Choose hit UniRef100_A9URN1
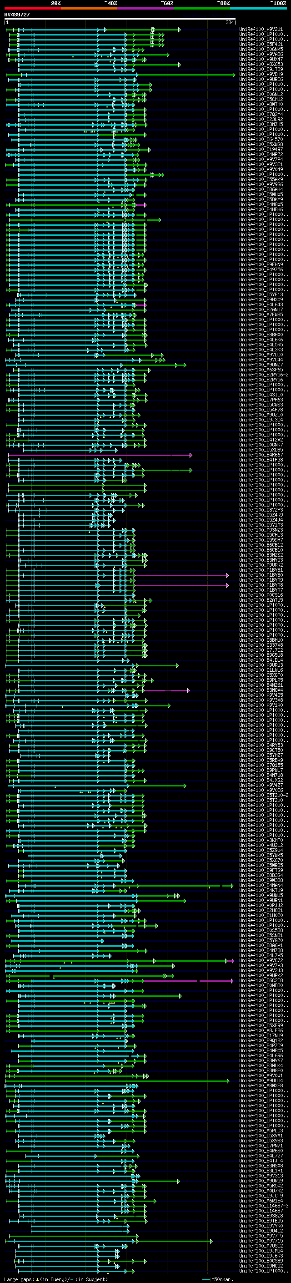The width and height of the screenshot is (291, 1283). (x=261, y=900)
